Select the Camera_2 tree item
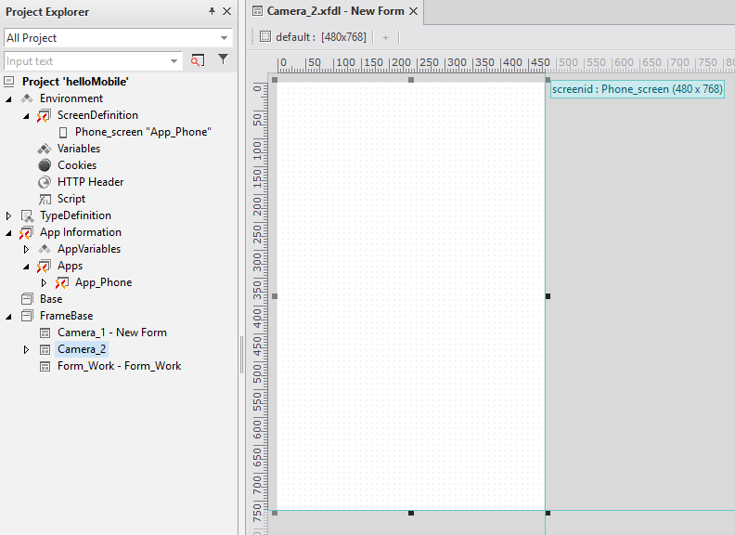 point(82,349)
